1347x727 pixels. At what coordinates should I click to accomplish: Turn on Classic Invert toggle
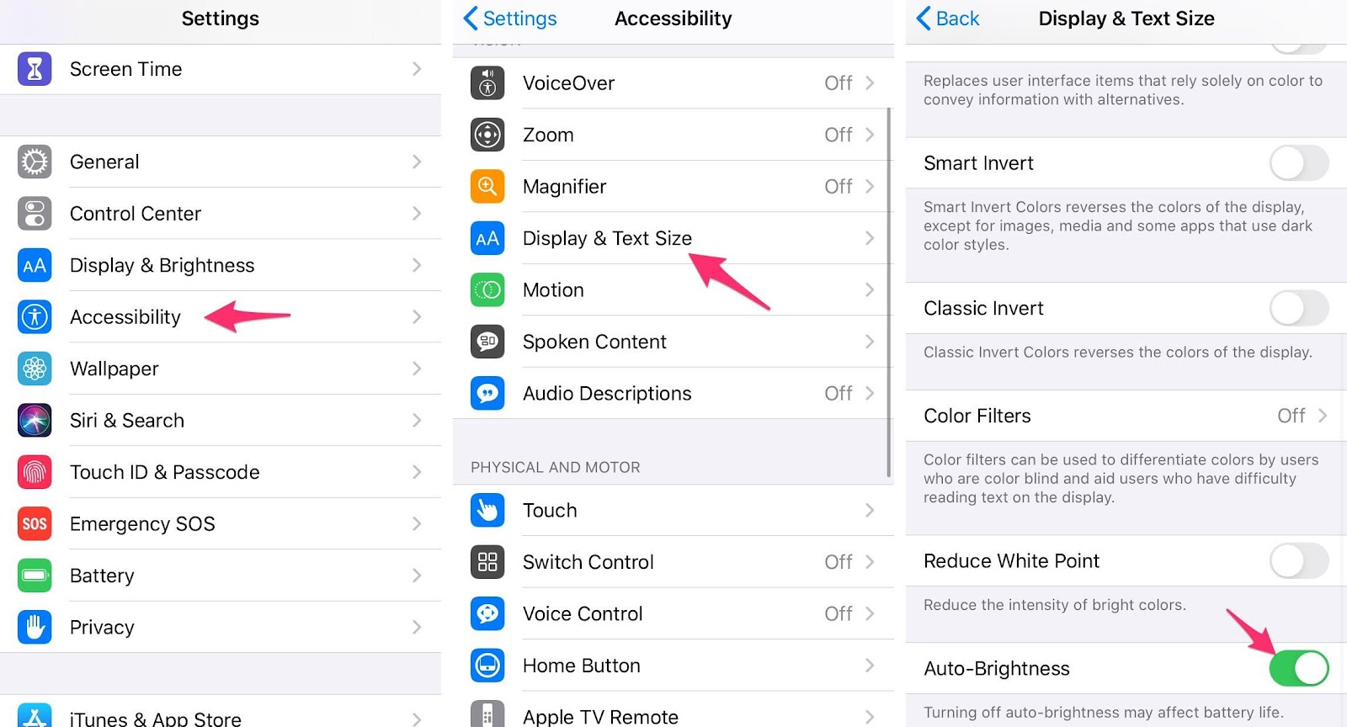click(1299, 308)
